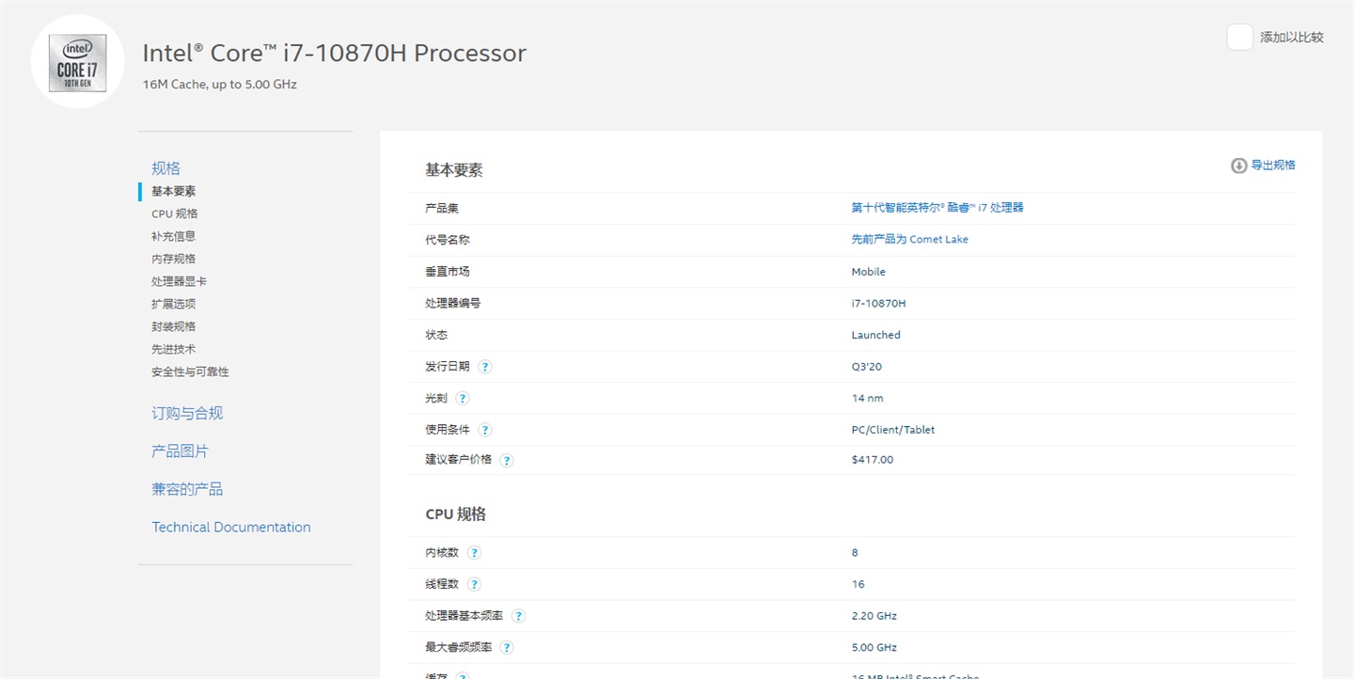Open Technical Documentation section
This screenshot has width=1354, height=679.
point(231,527)
